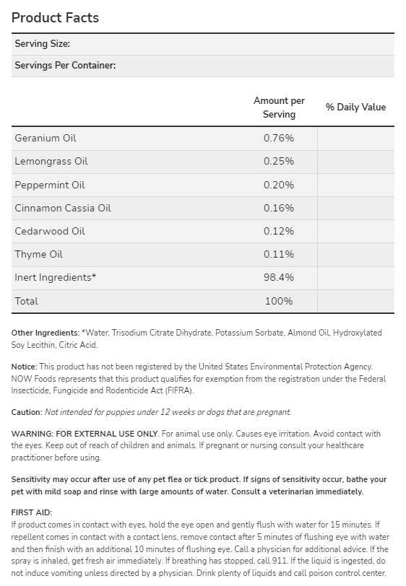
Task: Select the Geranium Oil row label
Action: pos(46,139)
